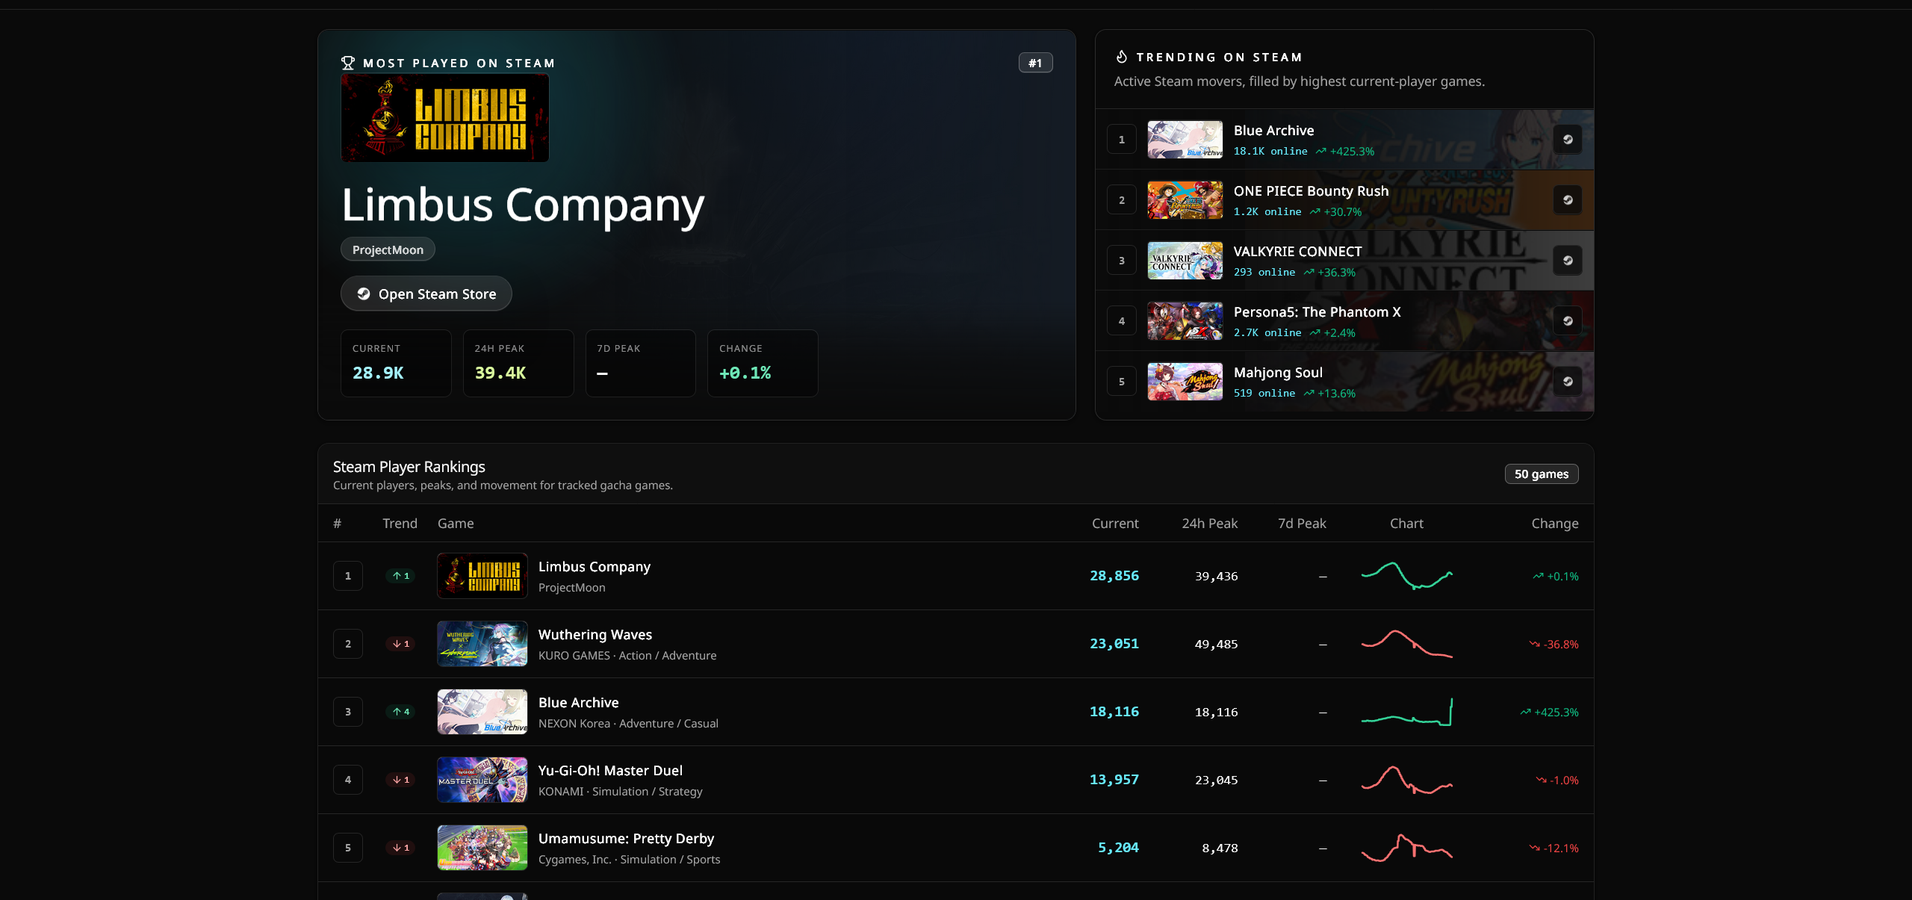Click the 24h Peak column header
Screen dimensions: 1912x900
point(1209,524)
